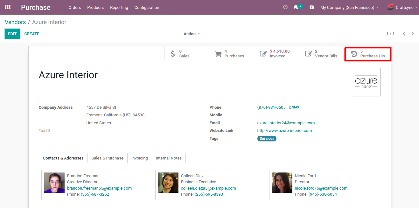Screen dimensions: 419x208
Task: Open the Reporting menu
Action: (x=119, y=7)
